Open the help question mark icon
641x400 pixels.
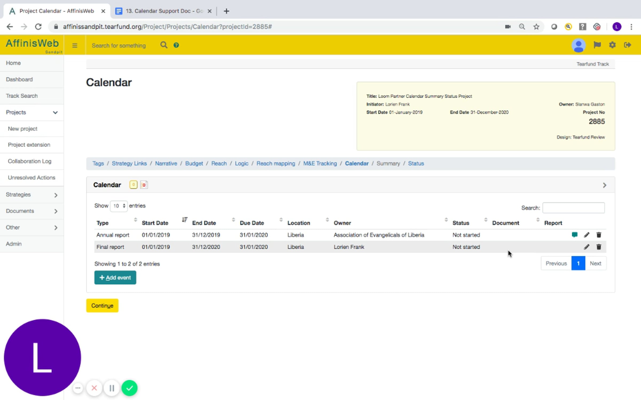176,45
